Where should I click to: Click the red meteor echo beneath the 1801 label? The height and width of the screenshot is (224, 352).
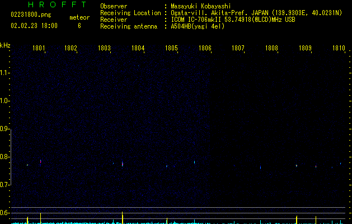(41, 161)
